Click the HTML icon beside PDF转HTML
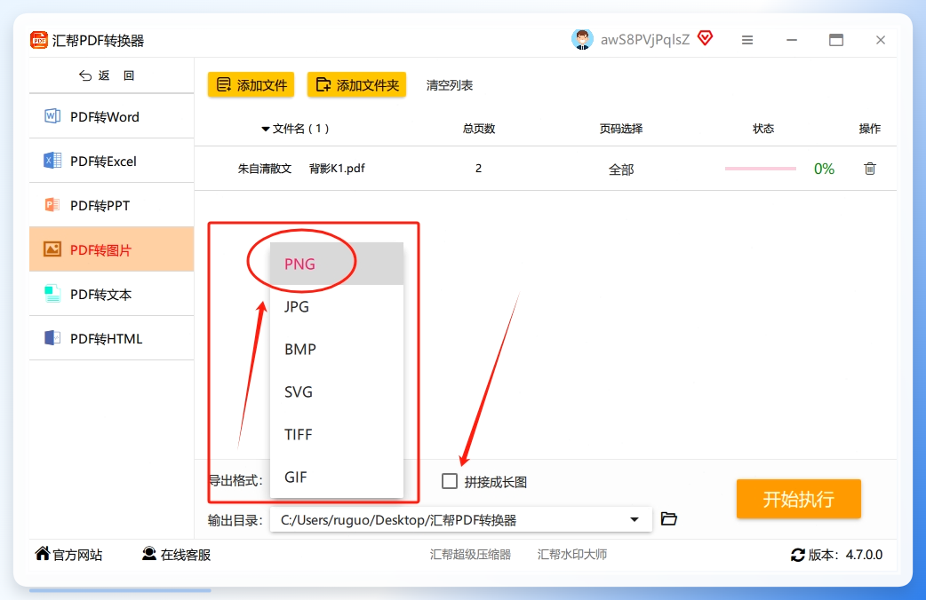The width and height of the screenshot is (926, 600). pyautogui.click(x=52, y=337)
